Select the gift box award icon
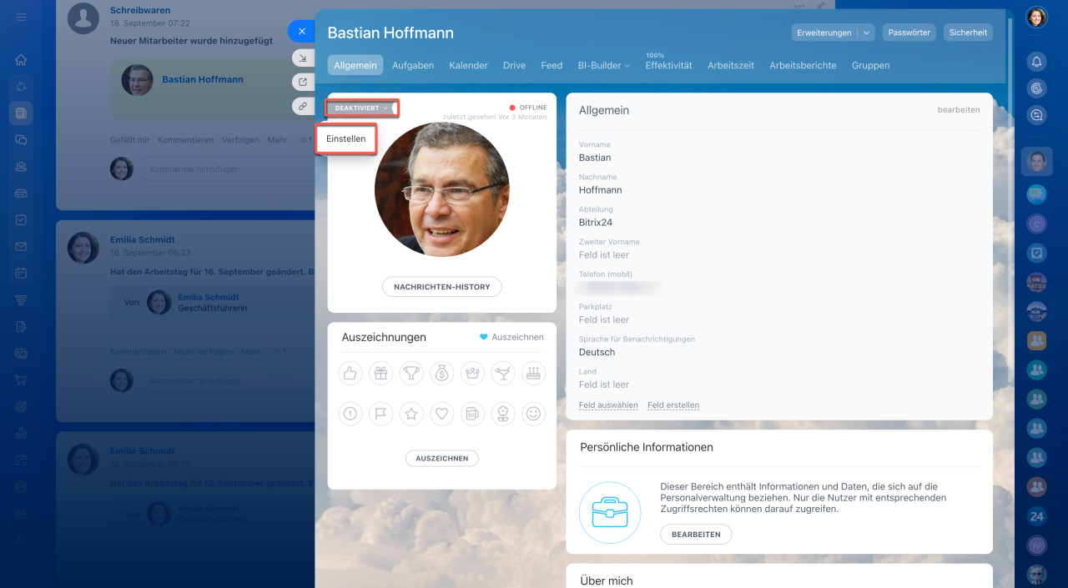Viewport: 1068px width, 588px height. pos(380,373)
